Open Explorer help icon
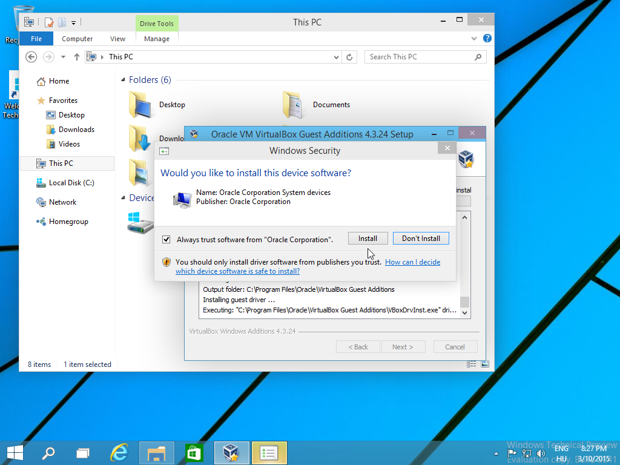The image size is (620, 465). [x=487, y=38]
